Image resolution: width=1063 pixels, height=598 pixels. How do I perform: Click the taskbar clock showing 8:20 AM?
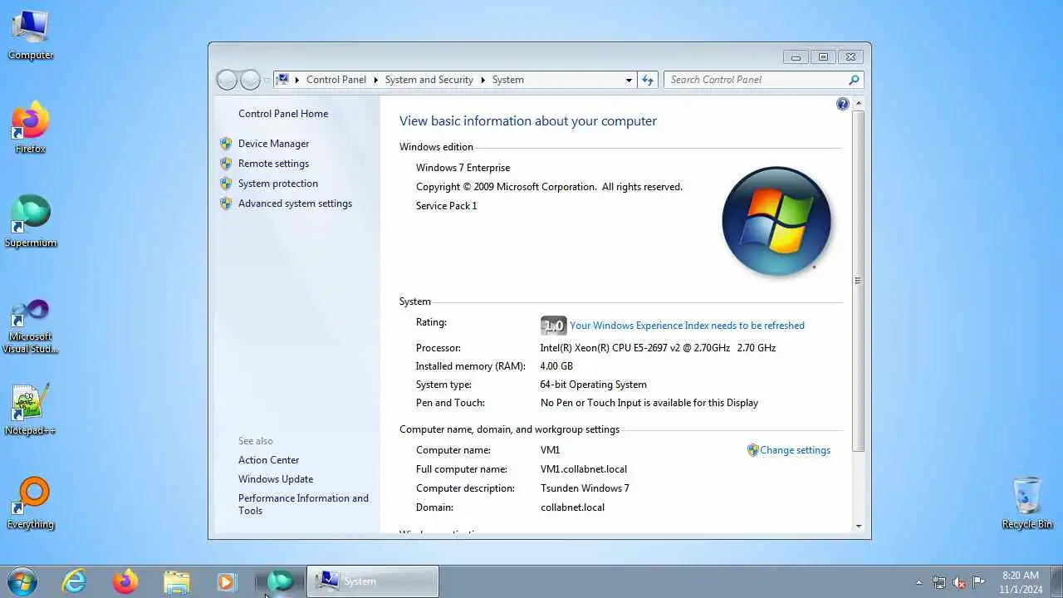coord(1021,582)
